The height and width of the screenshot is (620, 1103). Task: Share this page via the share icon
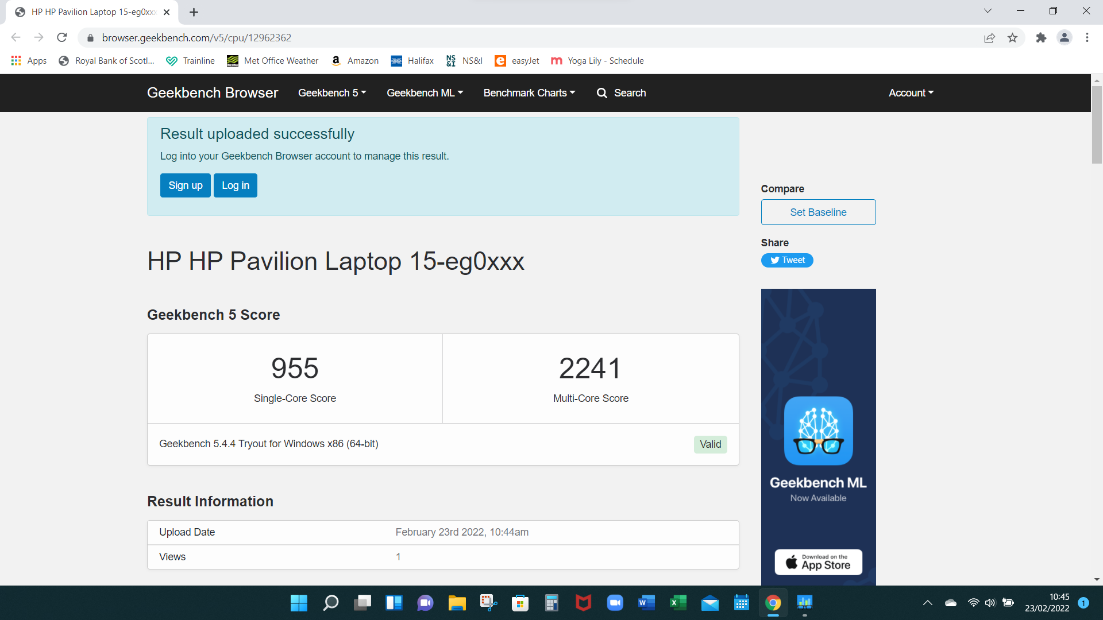[x=989, y=38]
